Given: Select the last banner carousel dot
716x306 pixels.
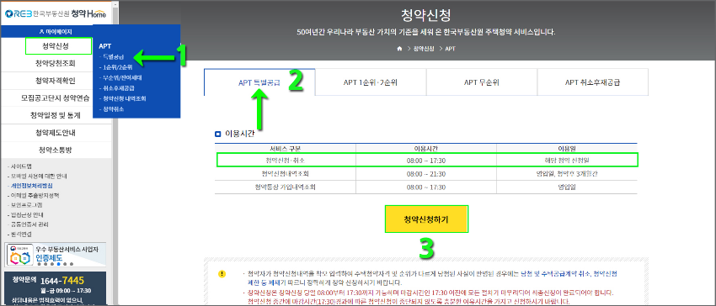Looking at the screenshot, I should 72,264.
